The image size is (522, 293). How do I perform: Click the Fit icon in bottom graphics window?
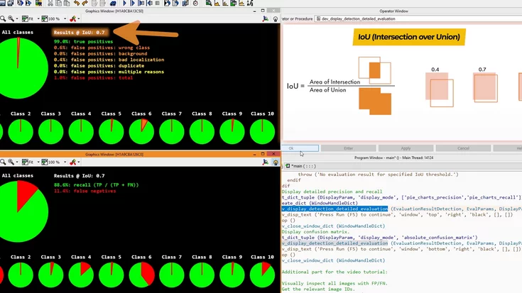coord(26,162)
